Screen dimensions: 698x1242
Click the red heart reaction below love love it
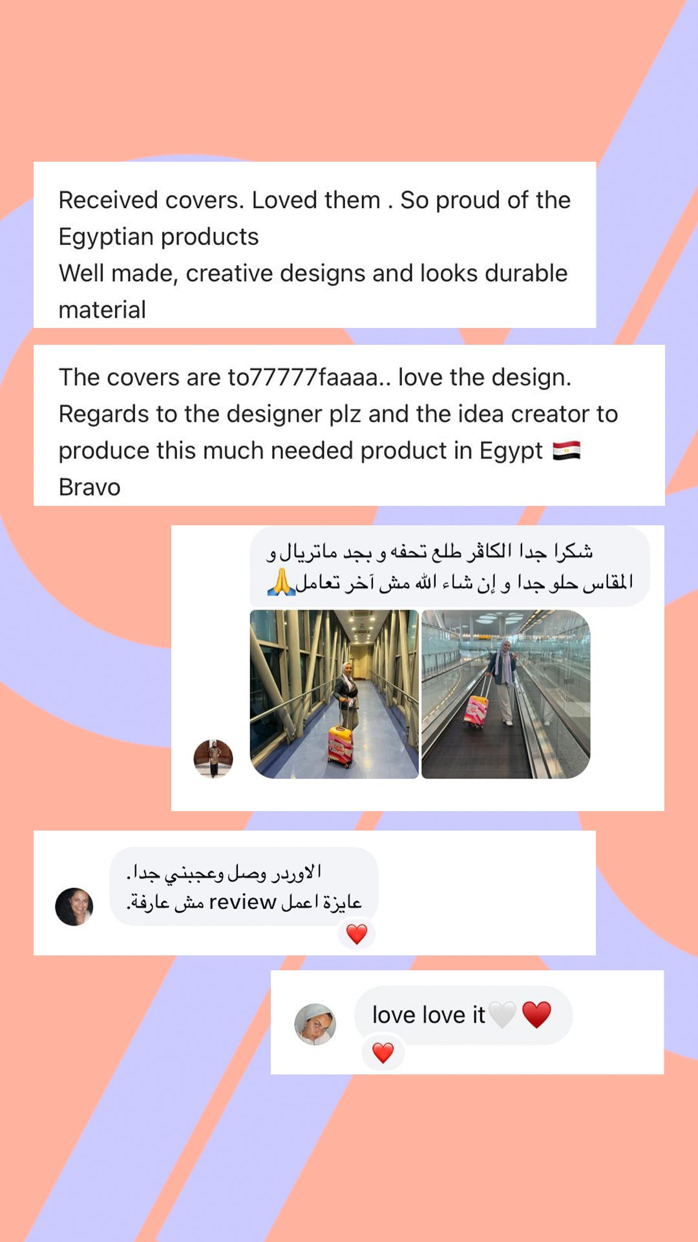[383, 1052]
